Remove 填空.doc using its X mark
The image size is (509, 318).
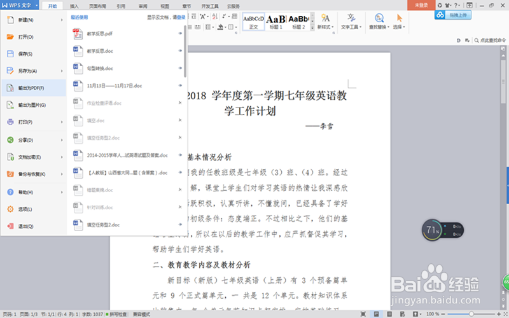point(180,120)
